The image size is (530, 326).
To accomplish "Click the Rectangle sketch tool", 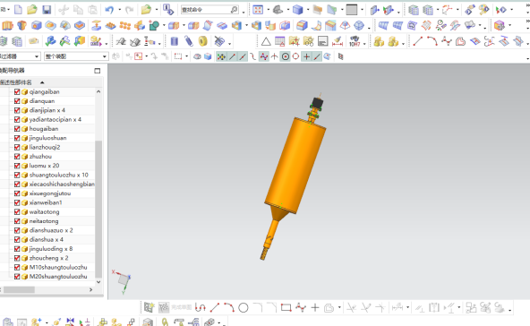I will [286, 307].
